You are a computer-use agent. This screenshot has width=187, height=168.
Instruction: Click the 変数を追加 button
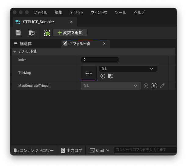(70, 33)
